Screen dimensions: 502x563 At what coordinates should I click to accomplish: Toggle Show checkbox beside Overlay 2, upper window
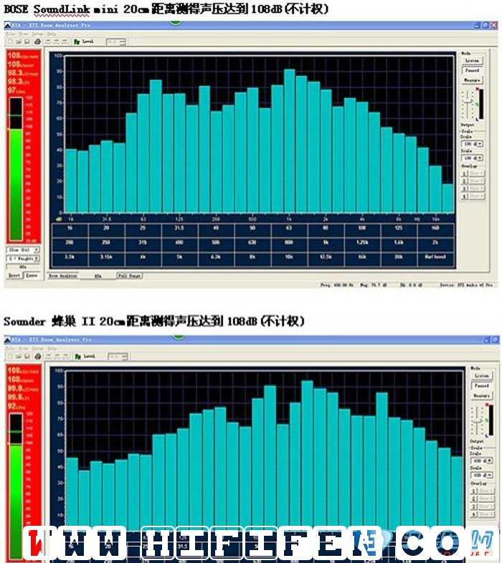[x=476, y=181]
